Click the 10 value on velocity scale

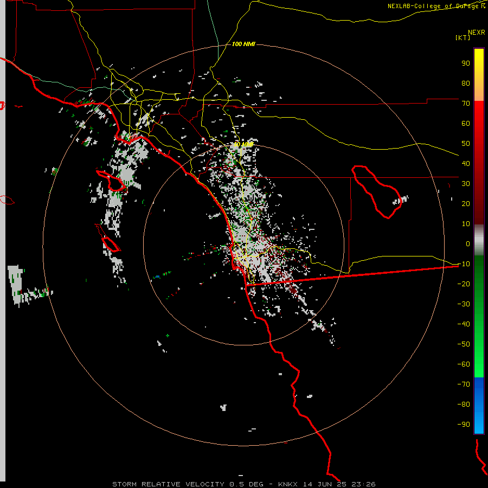(466, 224)
